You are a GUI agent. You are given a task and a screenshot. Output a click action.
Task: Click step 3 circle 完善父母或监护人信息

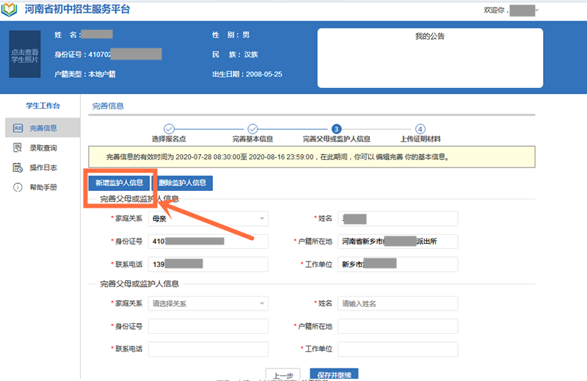(x=336, y=128)
